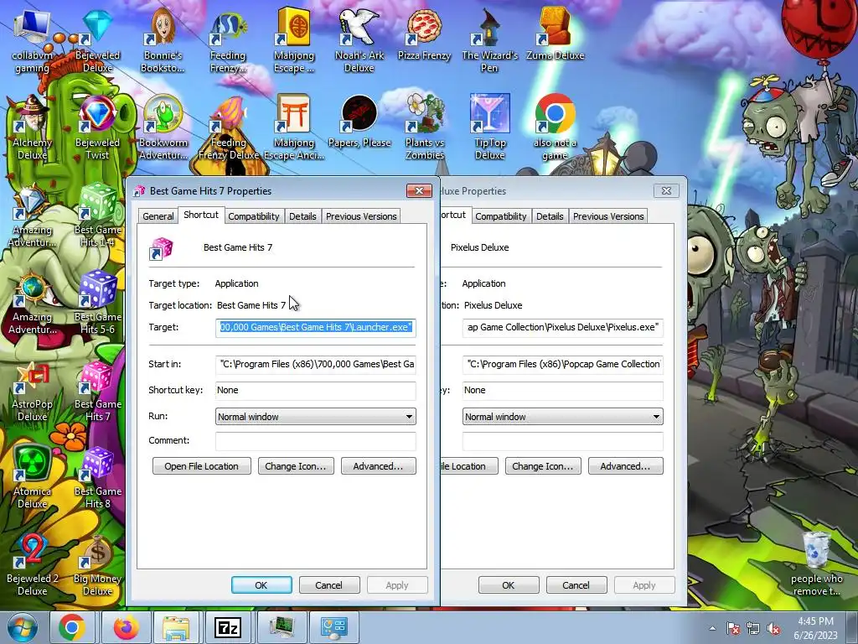Cancel the Best Game Hits 7 Properties dialog
This screenshot has height=644, width=858.
(328, 584)
